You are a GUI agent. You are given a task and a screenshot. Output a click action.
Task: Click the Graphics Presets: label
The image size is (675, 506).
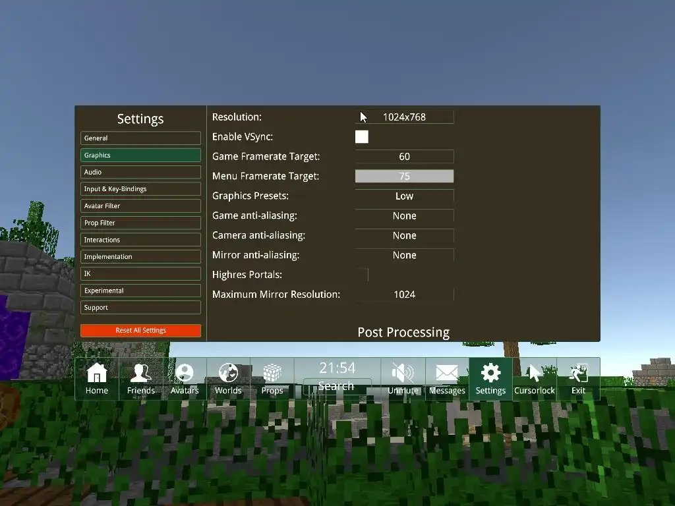(250, 196)
